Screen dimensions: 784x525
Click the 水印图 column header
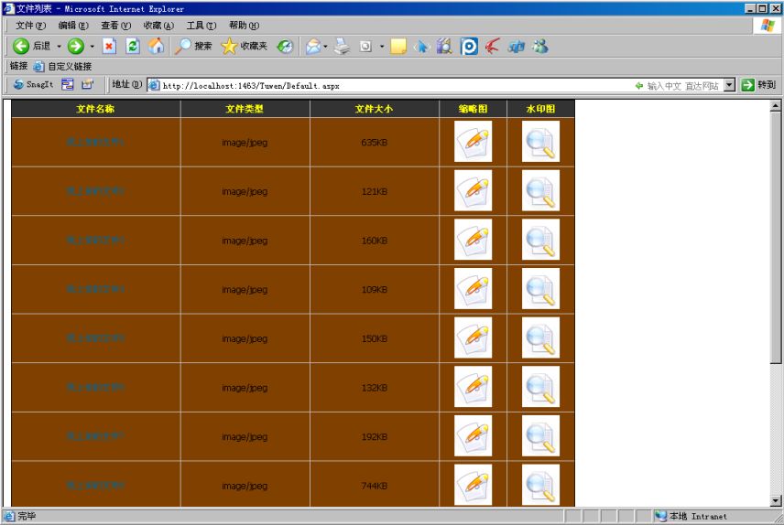(540, 109)
